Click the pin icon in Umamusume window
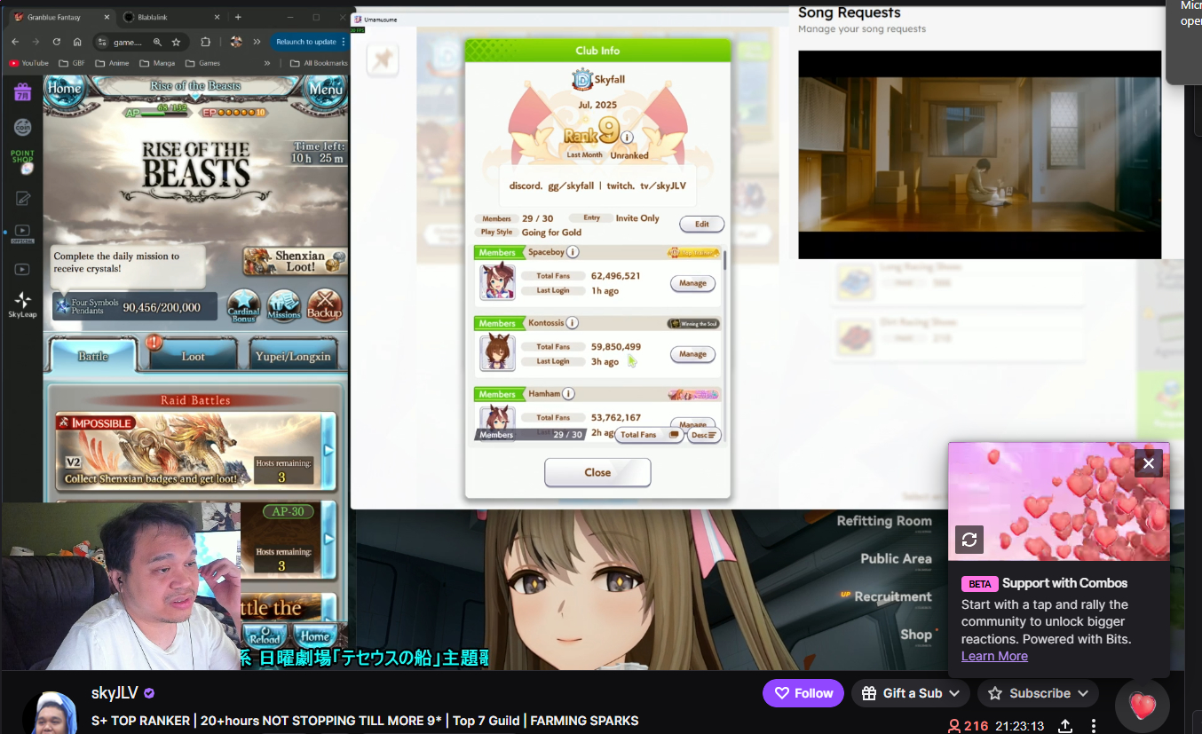This screenshot has height=734, width=1202. pos(384,59)
